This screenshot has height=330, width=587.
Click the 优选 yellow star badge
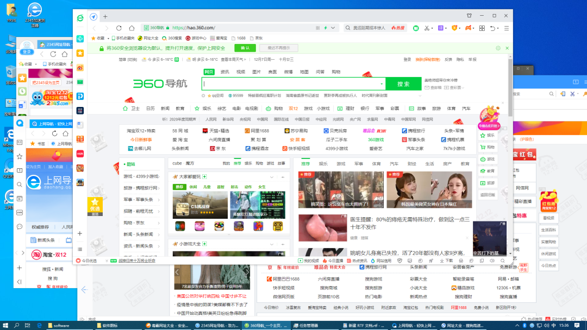(x=95, y=206)
